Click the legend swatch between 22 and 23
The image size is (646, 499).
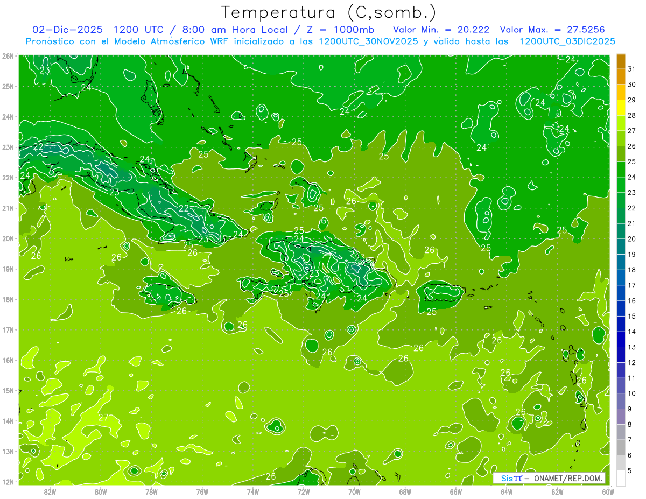(621, 200)
